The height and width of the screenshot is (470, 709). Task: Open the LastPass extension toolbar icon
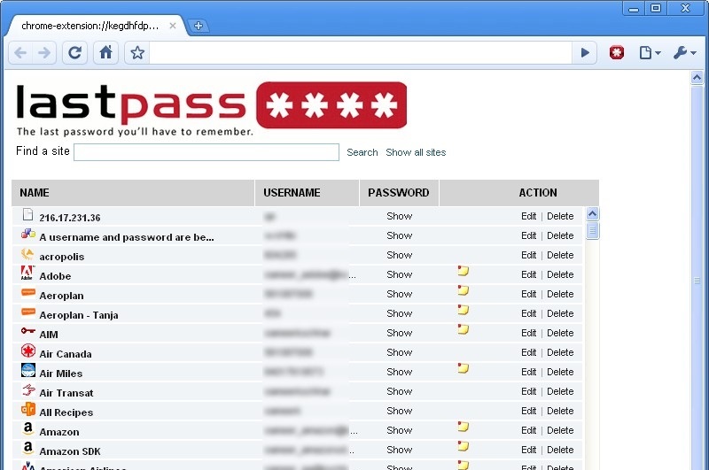click(x=616, y=53)
